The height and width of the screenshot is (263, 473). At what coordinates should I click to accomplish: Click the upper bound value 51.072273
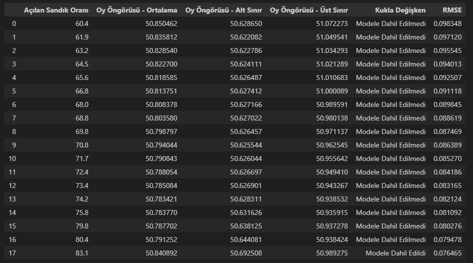click(x=332, y=23)
